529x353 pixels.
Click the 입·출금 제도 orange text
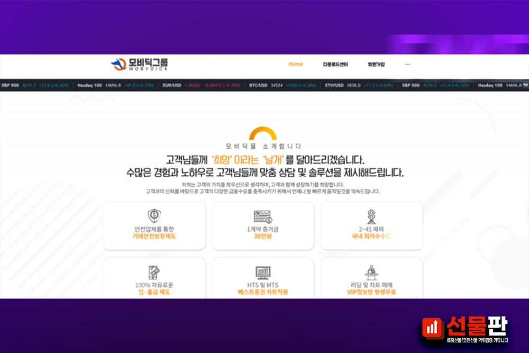click(x=154, y=292)
